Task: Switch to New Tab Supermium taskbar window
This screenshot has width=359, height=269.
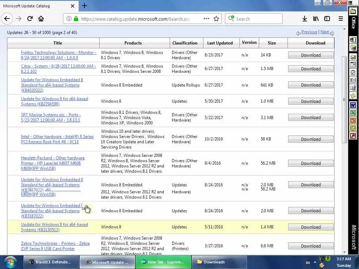Action: pyautogui.click(x=163, y=262)
